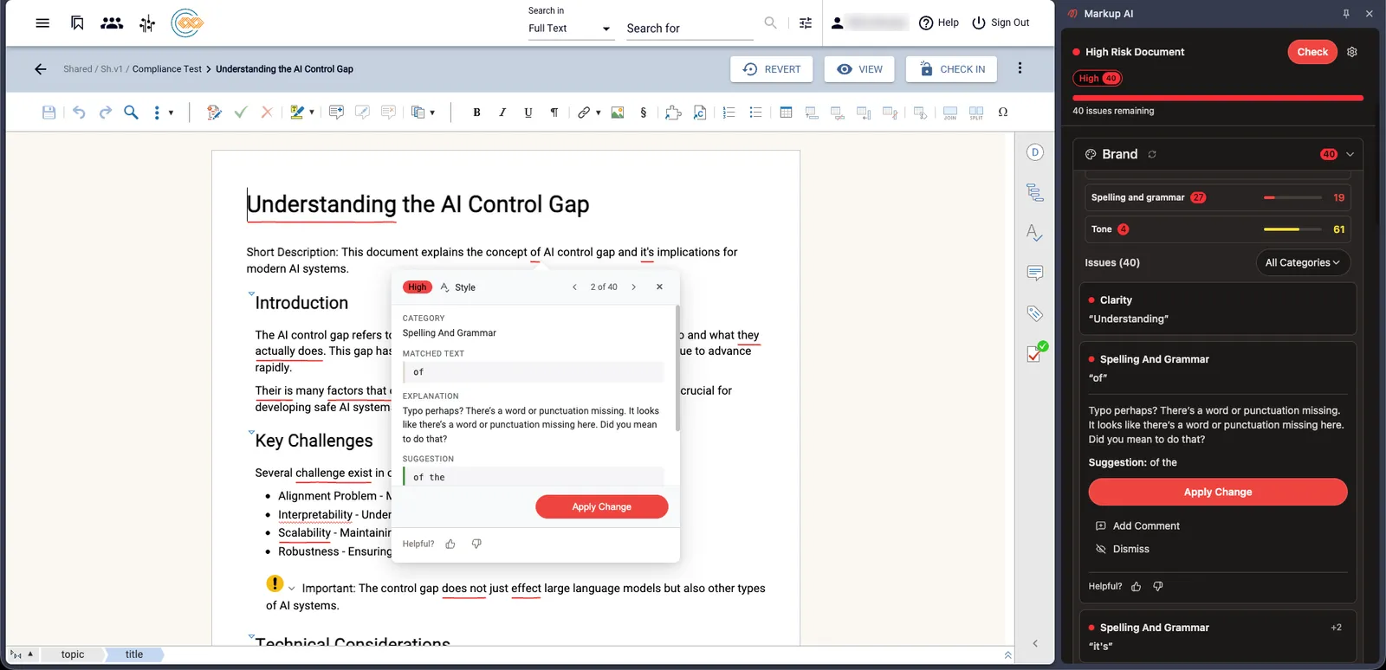Go to next issue in popup

(x=634, y=287)
